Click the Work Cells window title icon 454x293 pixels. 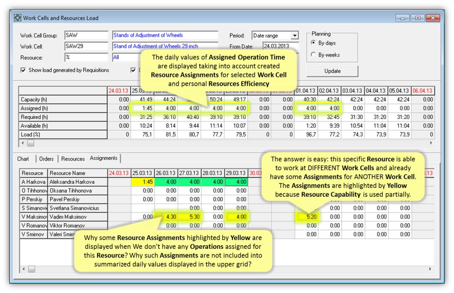click(x=18, y=18)
